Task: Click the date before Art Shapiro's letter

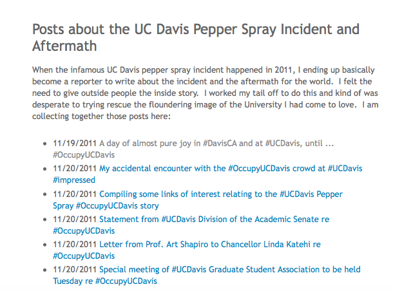Action: click(75, 244)
